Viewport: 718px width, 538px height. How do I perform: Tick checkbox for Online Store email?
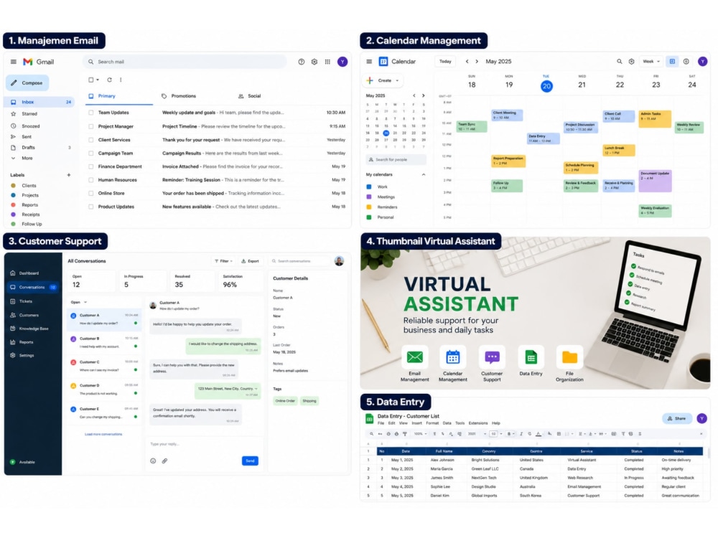pyautogui.click(x=90, y=194)
